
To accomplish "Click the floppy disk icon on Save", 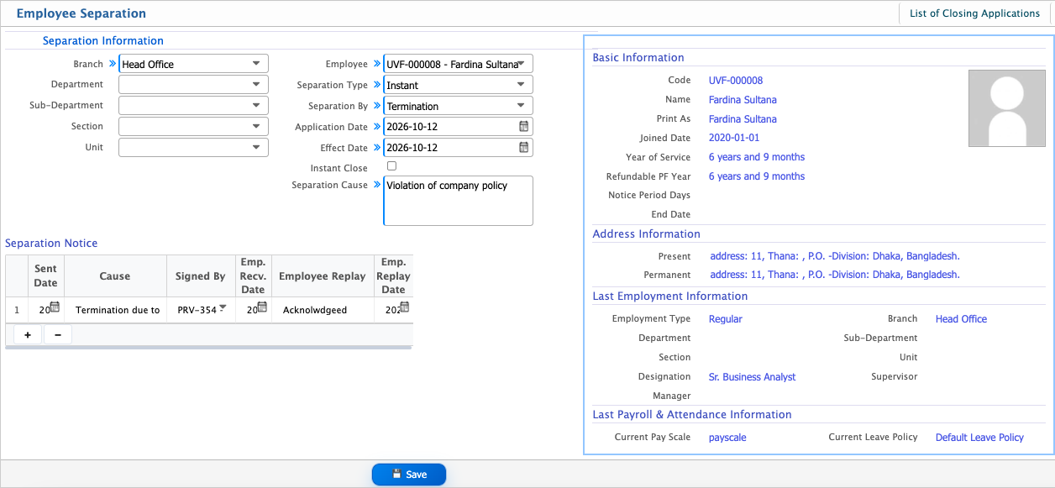I will tap(396, 475).
